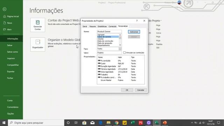Click the Adicionar button
224x126 pixels.
(x=134, y=32)
